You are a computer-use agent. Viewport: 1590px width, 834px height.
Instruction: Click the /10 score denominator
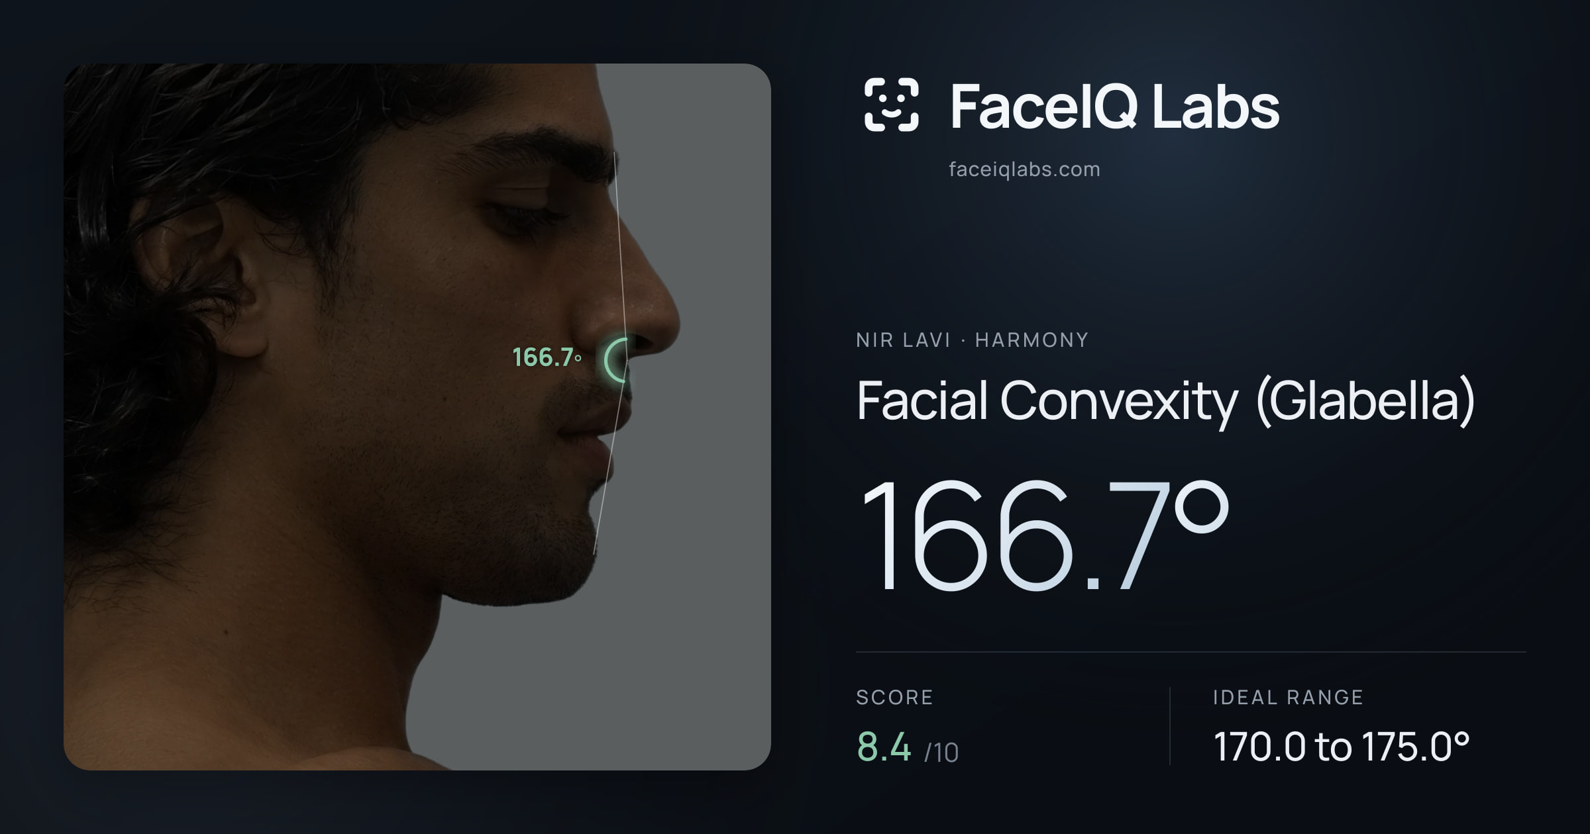pyautogui.click(x=941, y=753)
